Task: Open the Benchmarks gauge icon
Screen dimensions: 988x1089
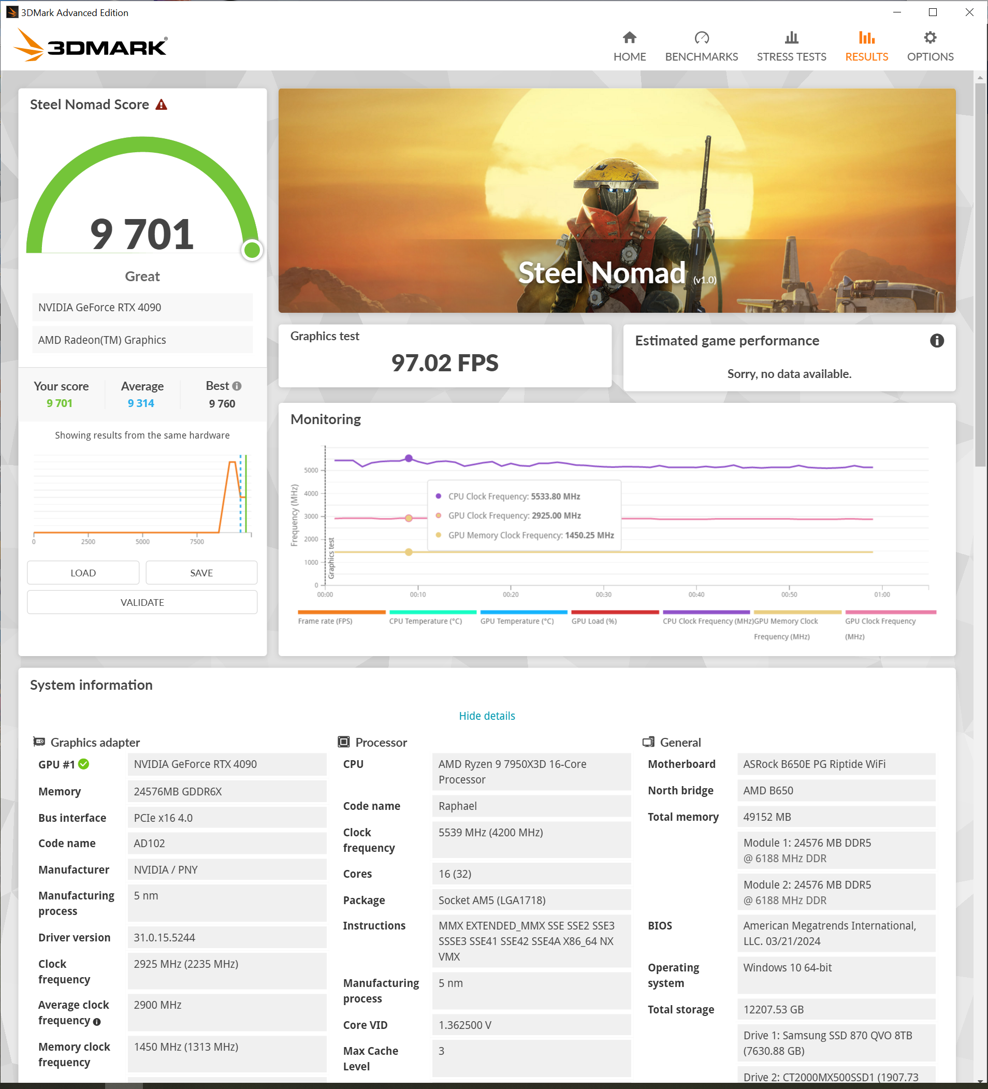Action: [x=701, y=37]
